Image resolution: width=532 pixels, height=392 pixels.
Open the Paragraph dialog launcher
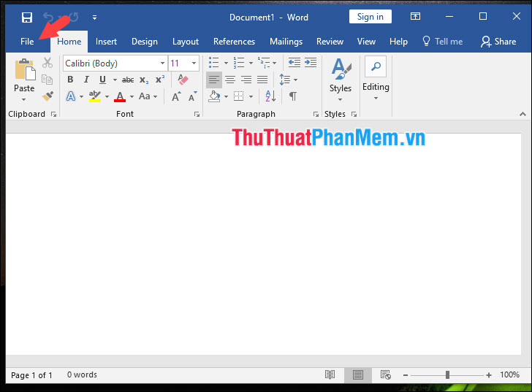[x=316, y=115]
